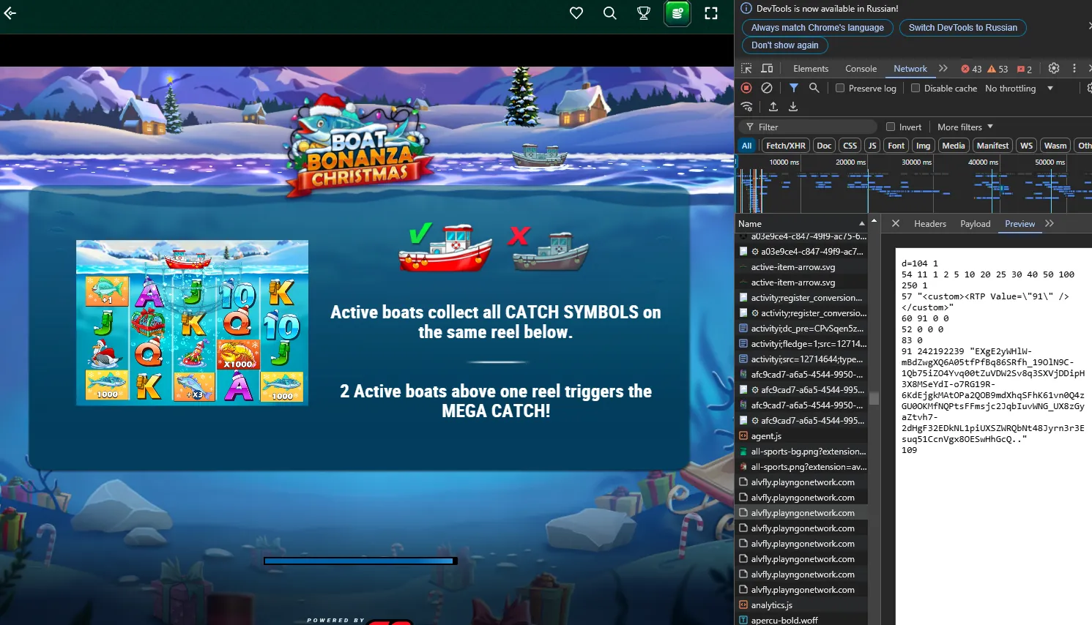This screenshot has width=1092, height=625.
Task: Select the agent.js request row
Action: tap(801, 436)
